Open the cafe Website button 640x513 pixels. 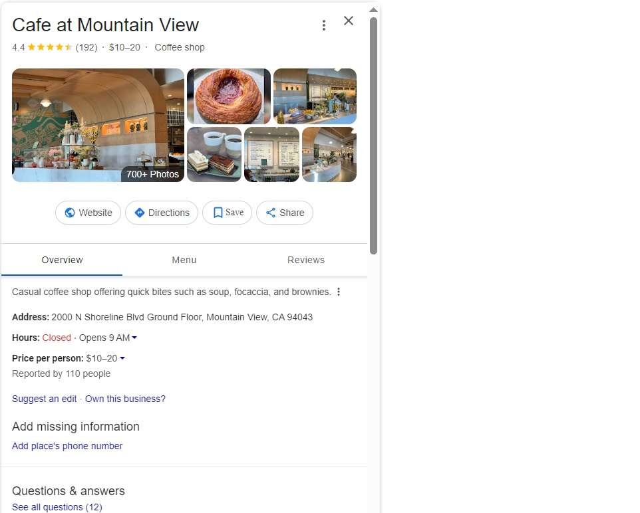(x=88, y=213)
